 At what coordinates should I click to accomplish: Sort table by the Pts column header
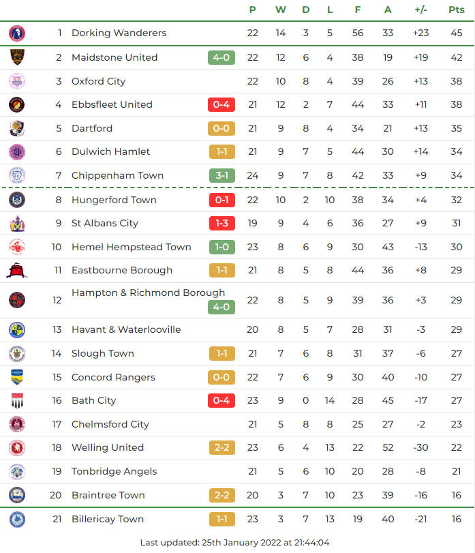click(456, 10)
